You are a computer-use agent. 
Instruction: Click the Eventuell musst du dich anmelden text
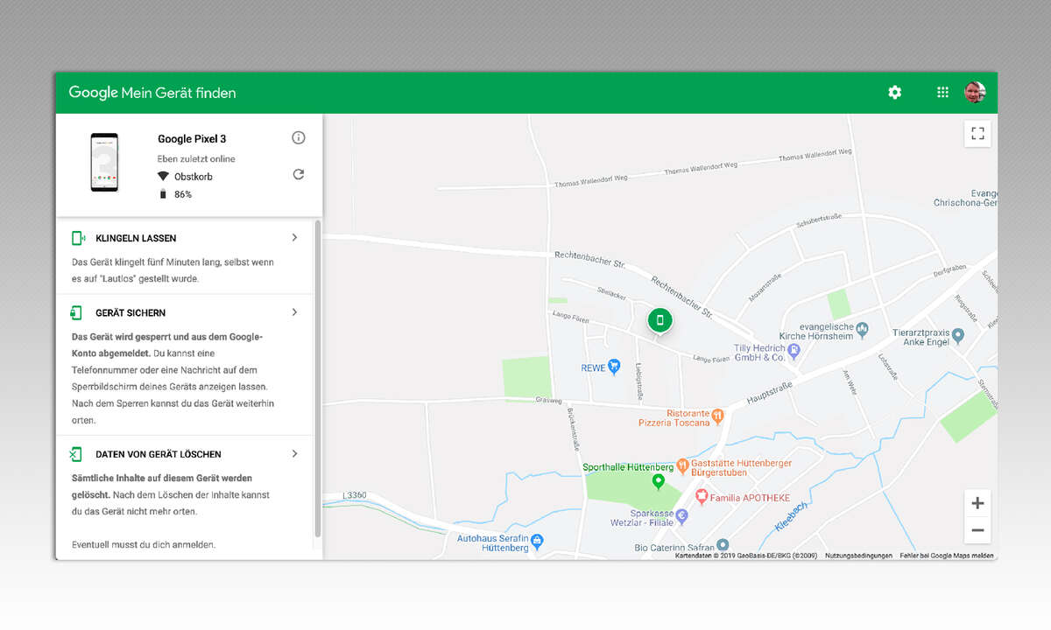144,544
